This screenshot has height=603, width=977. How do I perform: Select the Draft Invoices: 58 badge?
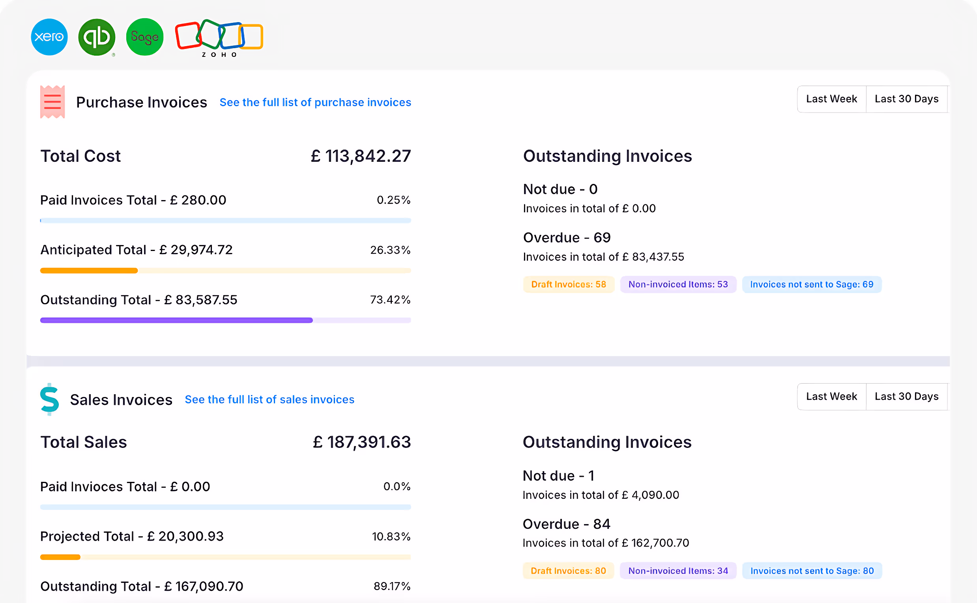pyautogui.click(x=569, y=284)
